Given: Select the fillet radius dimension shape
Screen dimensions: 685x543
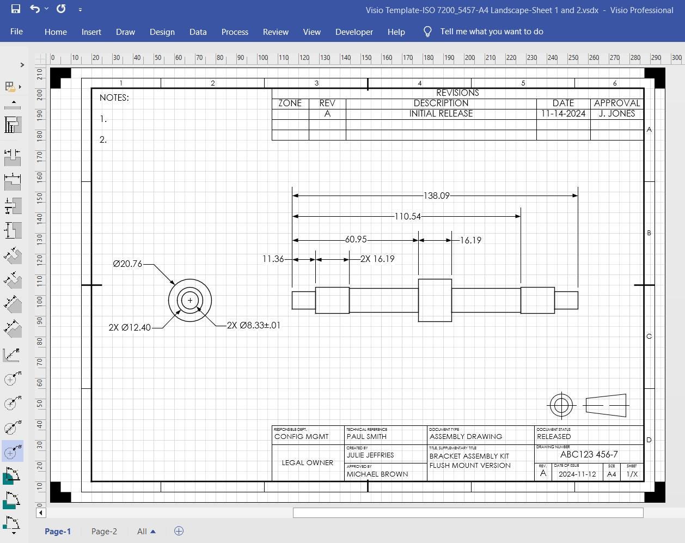Looking at the screenshot, I should [x=13, y=355].
